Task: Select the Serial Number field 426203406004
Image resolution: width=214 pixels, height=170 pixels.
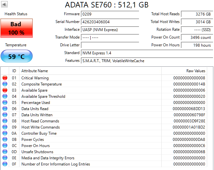Action: 110,22
